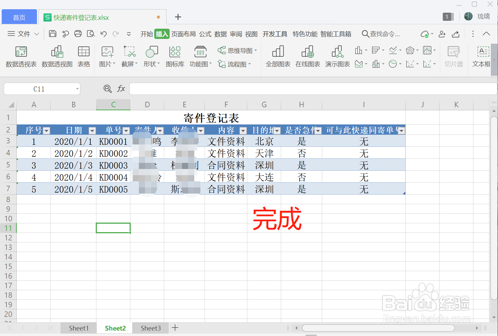The image size is (498, 336).
Task: Expand the 日期 filter menu
Action: coord(92,130)
